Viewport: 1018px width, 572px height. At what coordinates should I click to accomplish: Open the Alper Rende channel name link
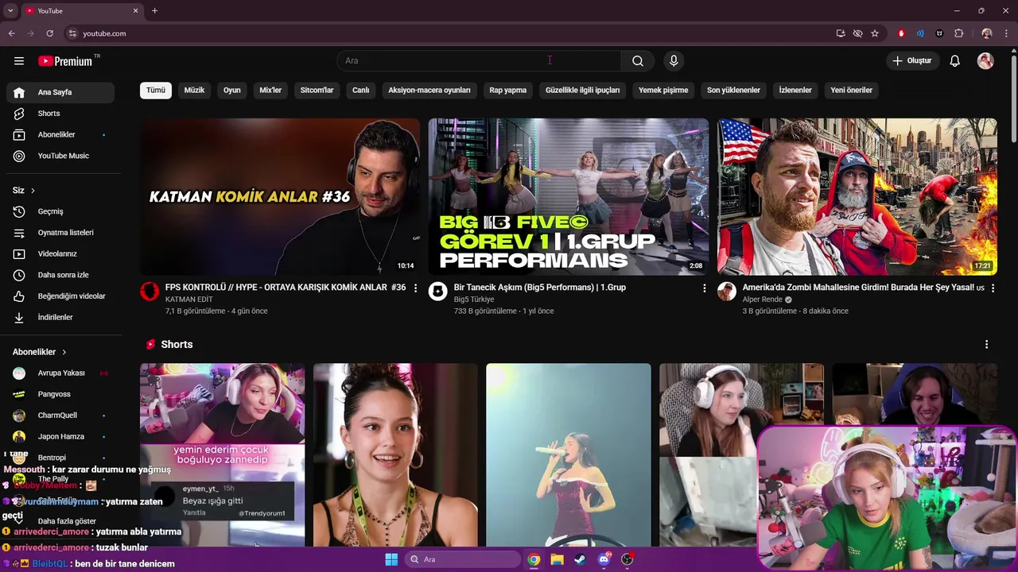(763, 300)
